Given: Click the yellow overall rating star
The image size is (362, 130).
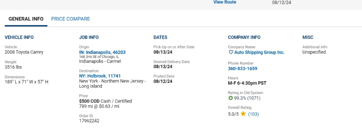Looking at the screenshot, I should tap(243, 114).
